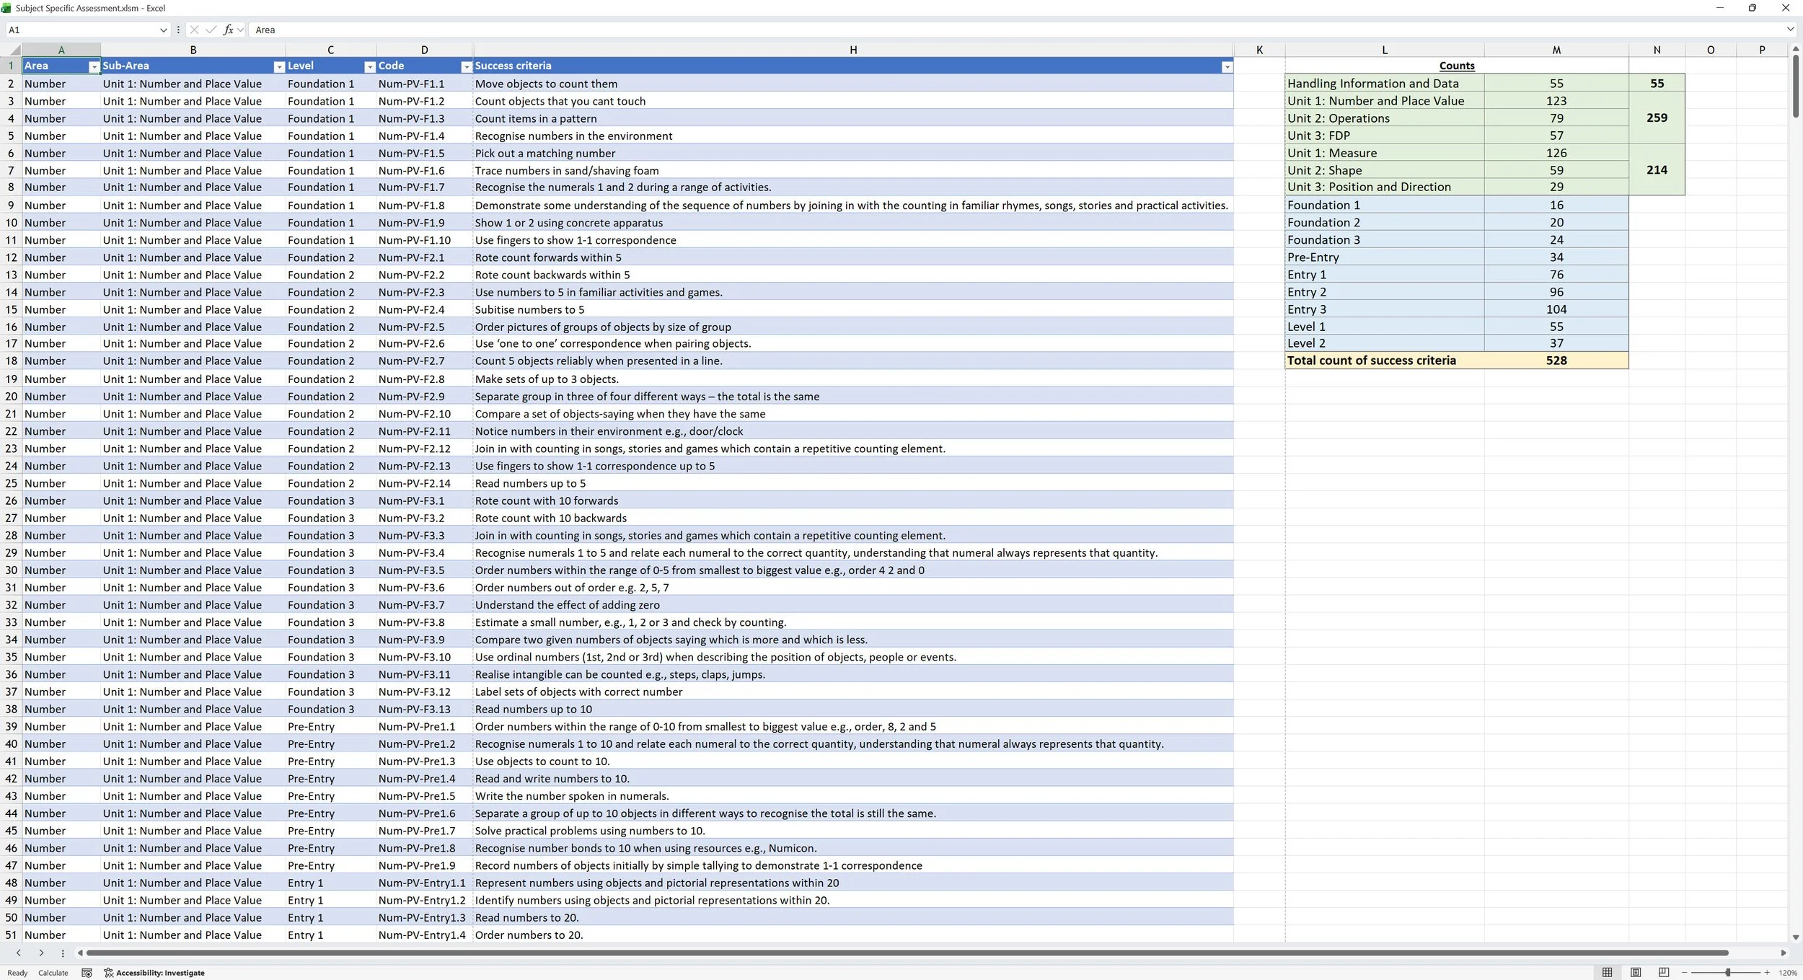Image resolution: width=1803 pixels, height=980 pixels.
Task: Go to previous sheet tab arrow
Action: click(x=19, y=953)
